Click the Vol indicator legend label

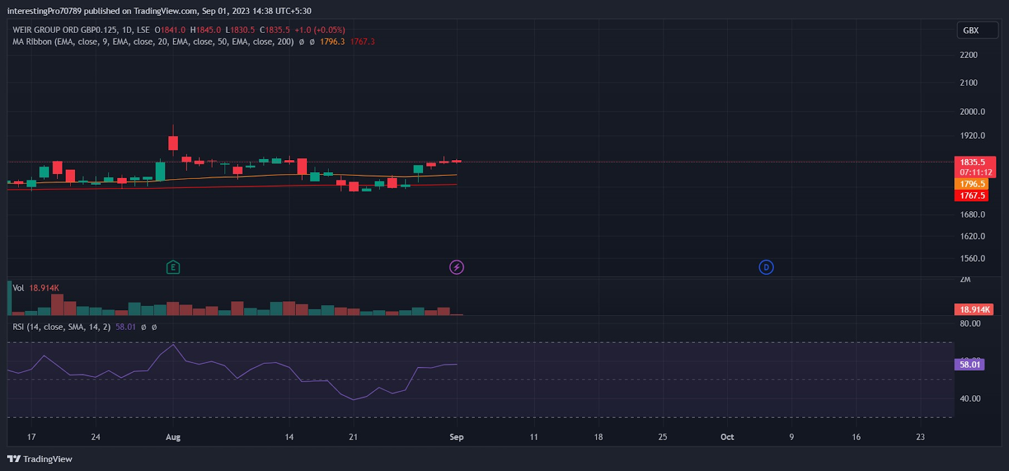[18, 288]
